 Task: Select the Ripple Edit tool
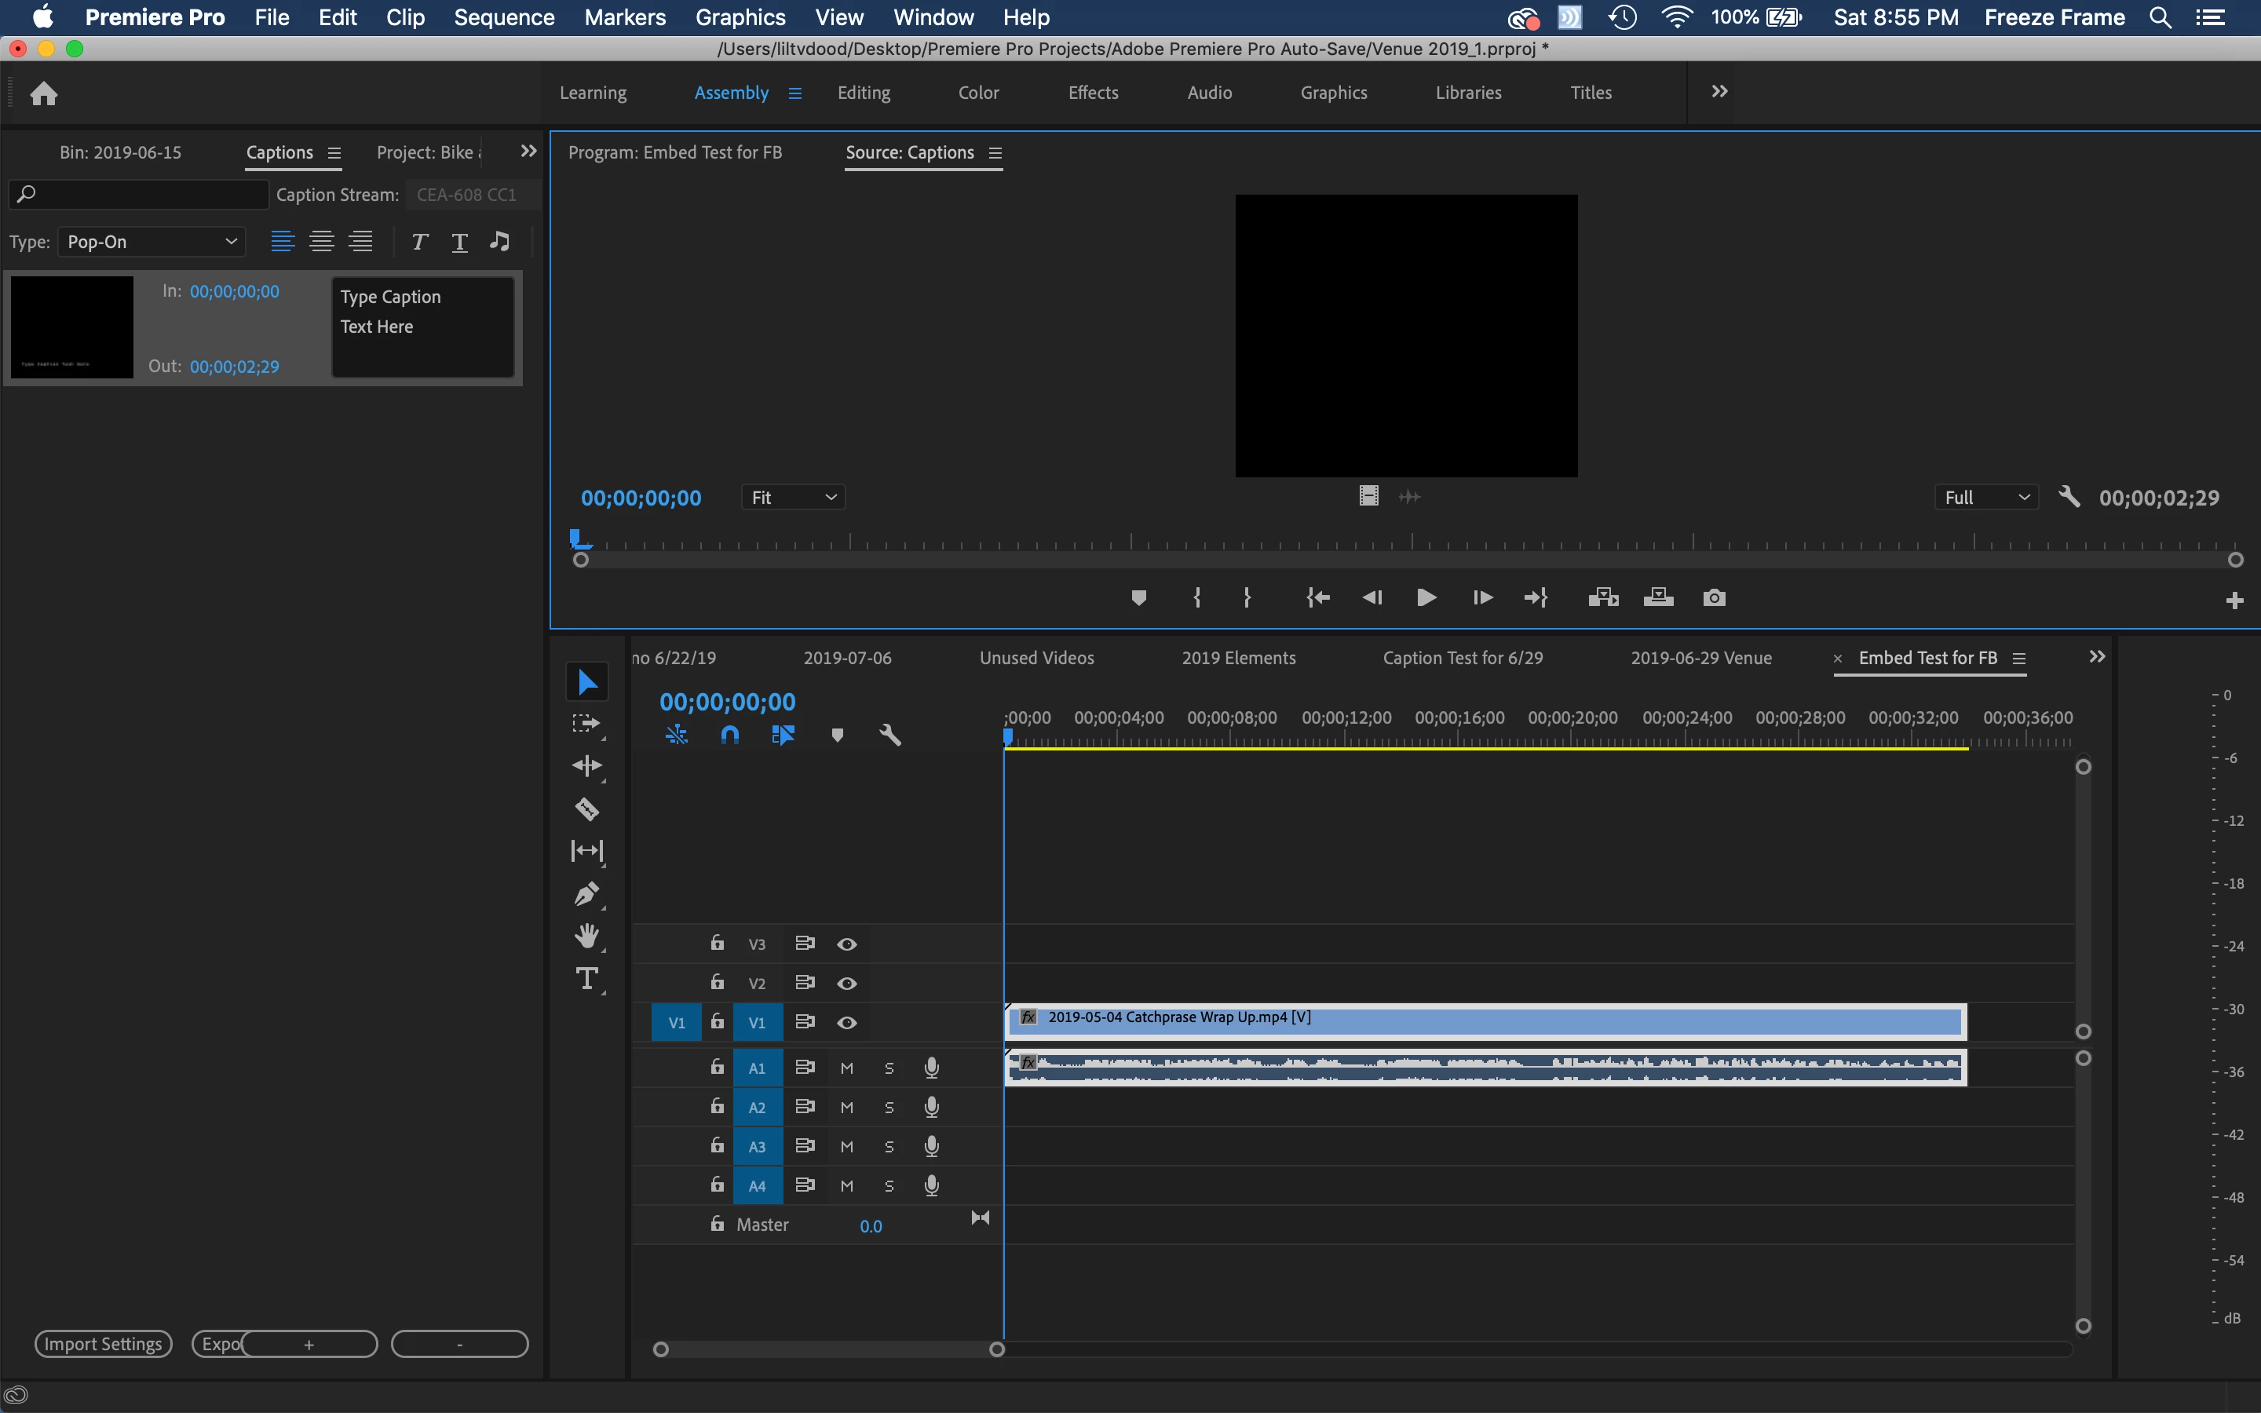586,766
